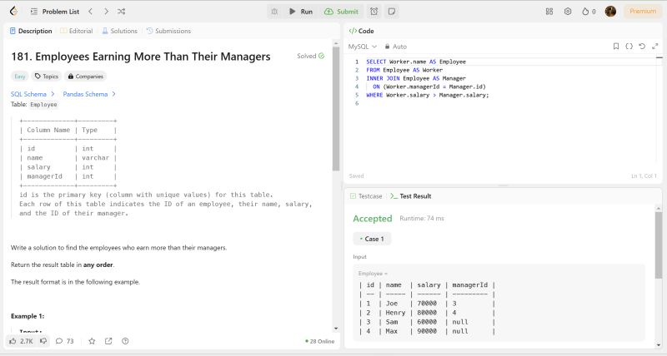Screen dimensions: 667x356
Task: Open the notes sticky icon
Action: pyautogui.click(x=392, y=12)
